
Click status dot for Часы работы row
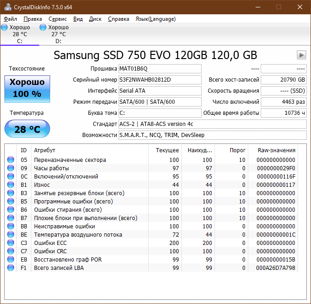[11, 168]
